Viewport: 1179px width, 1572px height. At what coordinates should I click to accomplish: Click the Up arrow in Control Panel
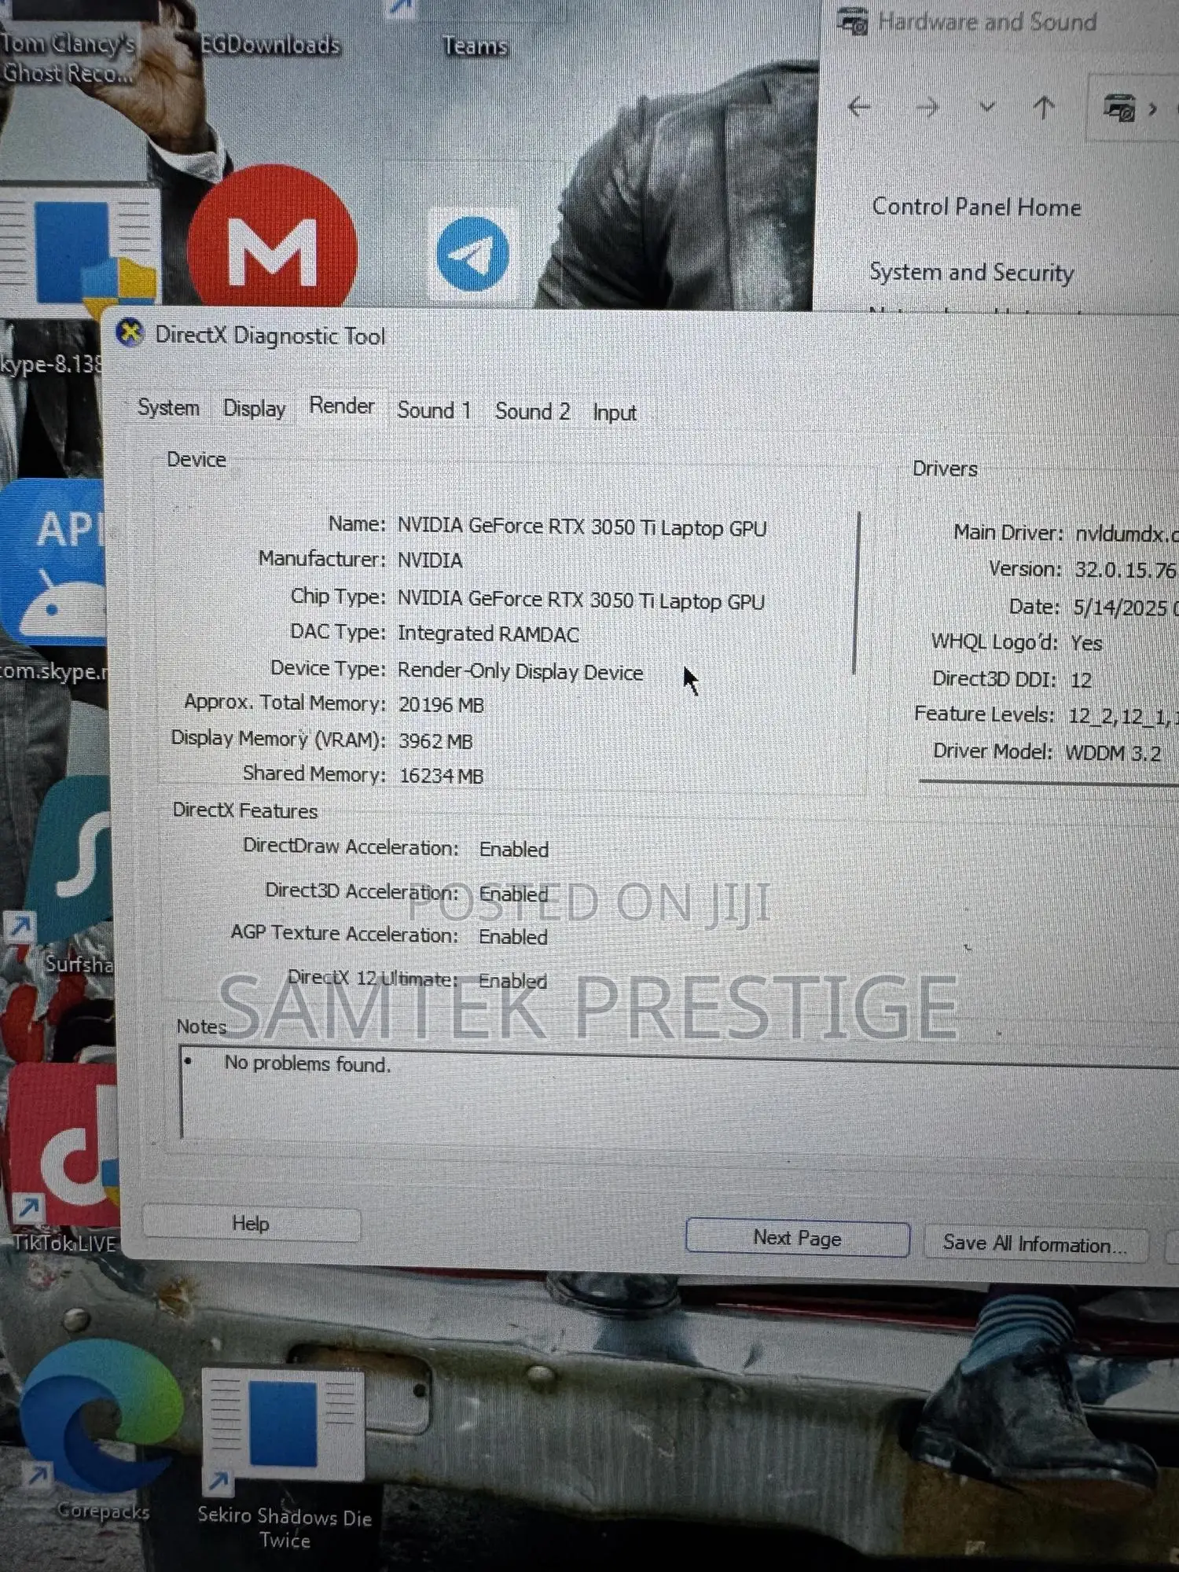coord(1044,108)
